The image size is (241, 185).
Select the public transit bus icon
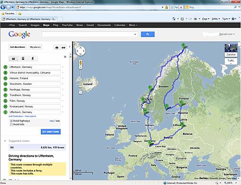[x=23, y=58]
